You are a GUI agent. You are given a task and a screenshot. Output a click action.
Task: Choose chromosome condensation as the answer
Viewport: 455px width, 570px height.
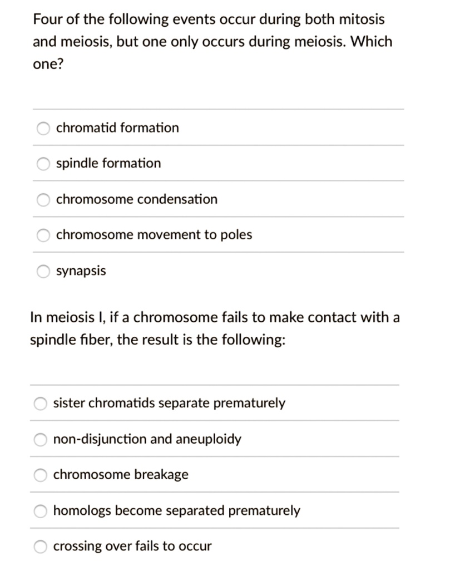point(43,199)
